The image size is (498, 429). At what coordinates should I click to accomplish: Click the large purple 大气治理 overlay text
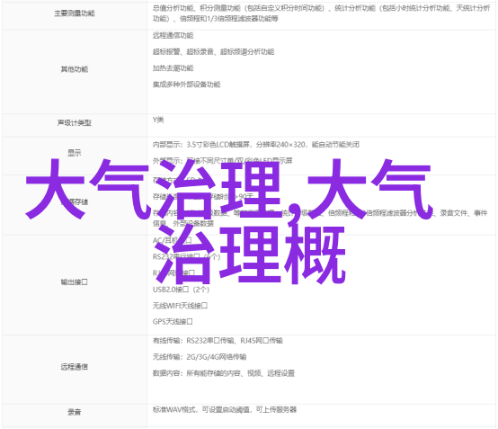click(x=153, y=189)
